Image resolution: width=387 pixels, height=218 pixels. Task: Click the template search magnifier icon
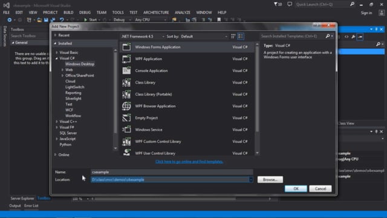[x=328, y=36]
